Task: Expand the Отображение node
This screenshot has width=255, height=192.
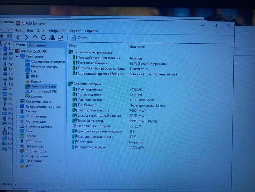Action: coord(17,117)
